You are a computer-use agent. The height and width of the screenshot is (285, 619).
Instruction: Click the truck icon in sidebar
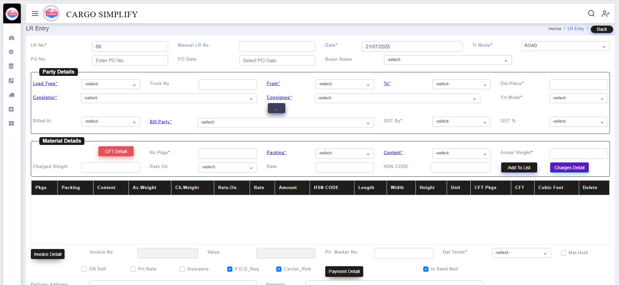click(x=11, y=95)
